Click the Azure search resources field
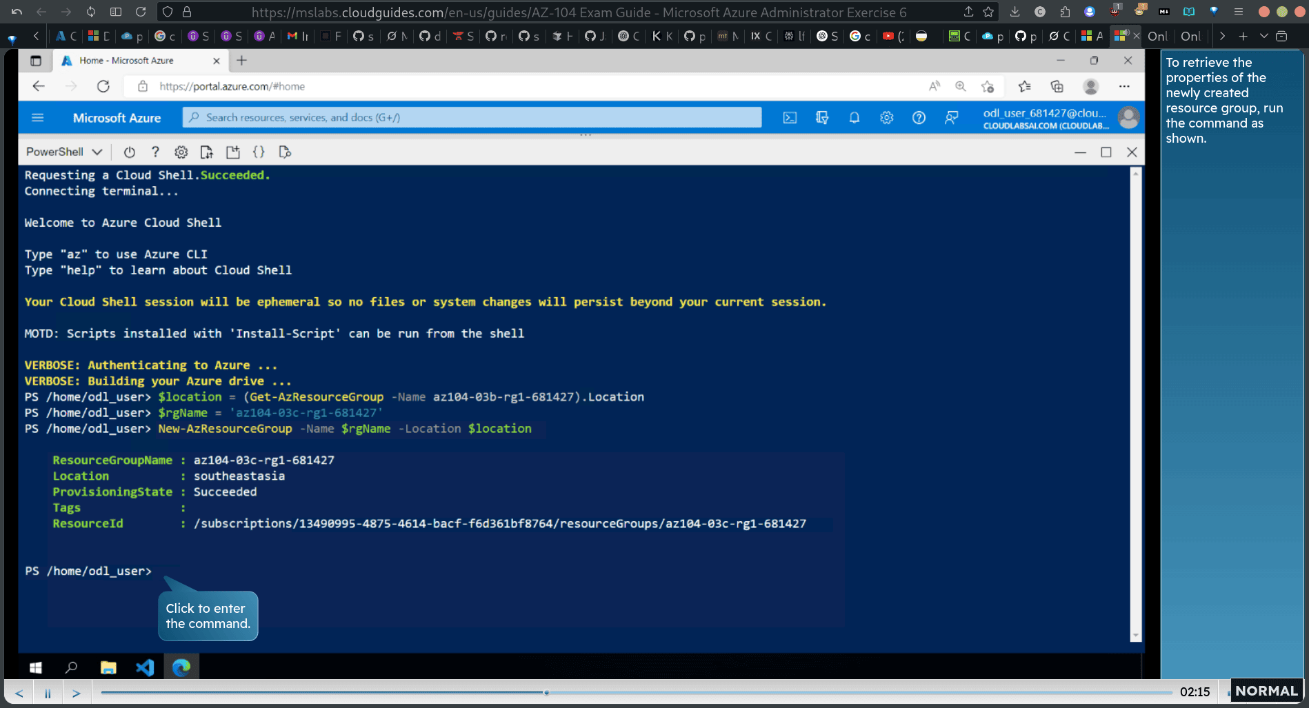Viewport: 1309px width, 708px height. (x=472, y=117)
